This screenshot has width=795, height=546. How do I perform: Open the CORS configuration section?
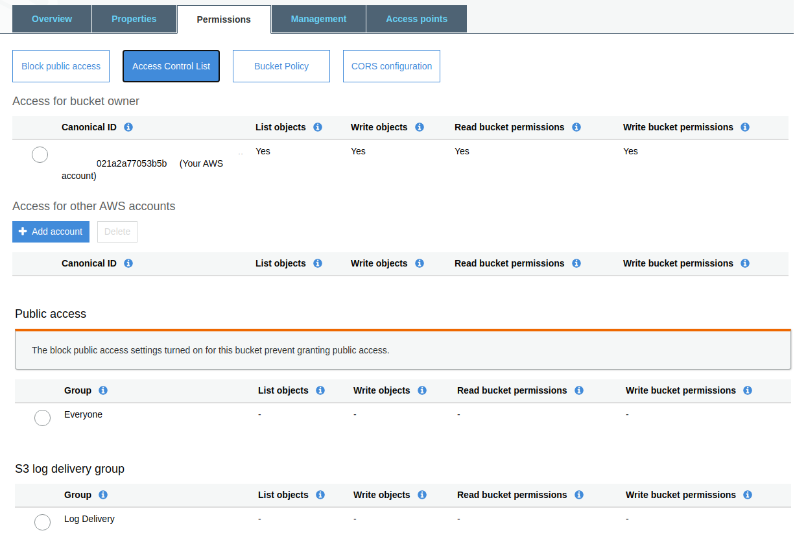pos(391,65)
